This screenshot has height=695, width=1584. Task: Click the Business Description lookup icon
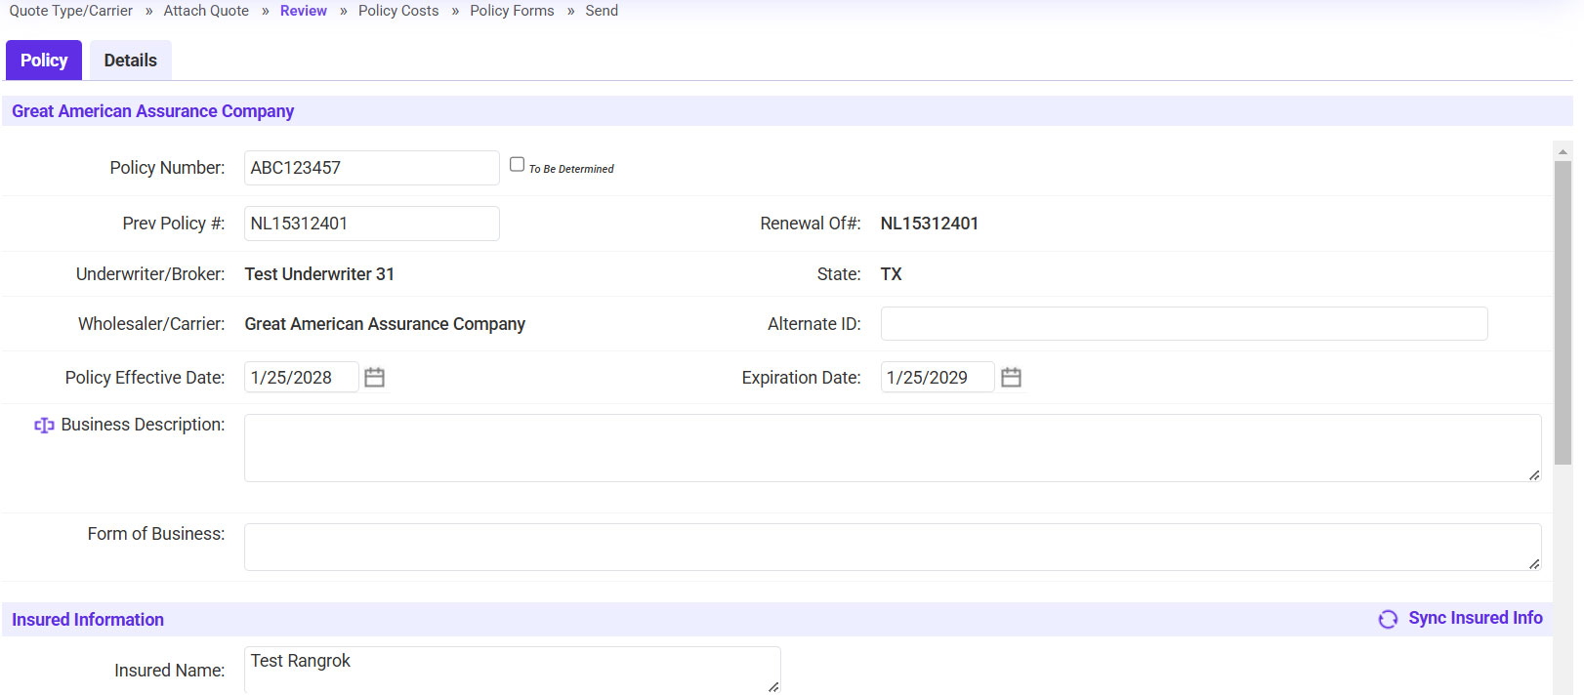pos(44,426)
